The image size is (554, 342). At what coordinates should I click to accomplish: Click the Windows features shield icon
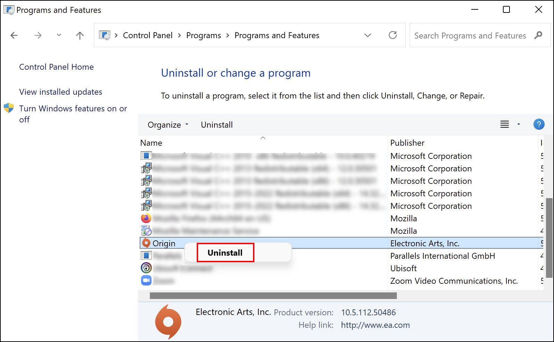(x=9, y=108)
